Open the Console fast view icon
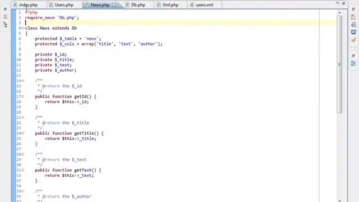The height and width of the screenshot is (202, 359). pyautogui.click(x=353, y=32)
